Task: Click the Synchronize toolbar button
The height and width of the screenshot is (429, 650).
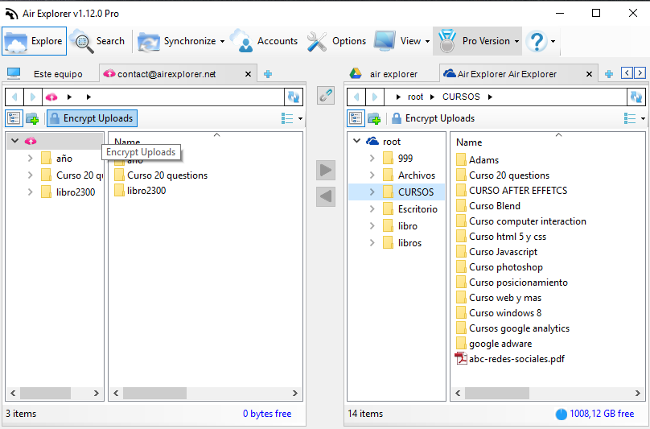Action: [177, 41]
